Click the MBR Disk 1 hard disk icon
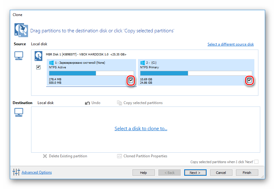Image resolution: width=275 pixels, height=189 pixels. [38, 55]
